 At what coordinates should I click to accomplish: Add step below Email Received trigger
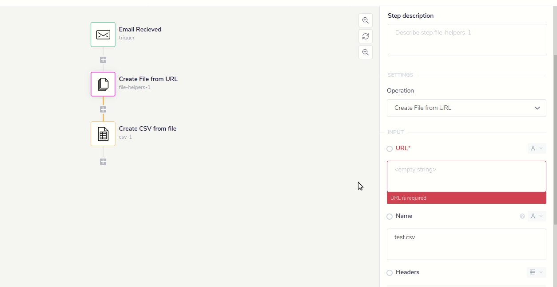(103, 60)
